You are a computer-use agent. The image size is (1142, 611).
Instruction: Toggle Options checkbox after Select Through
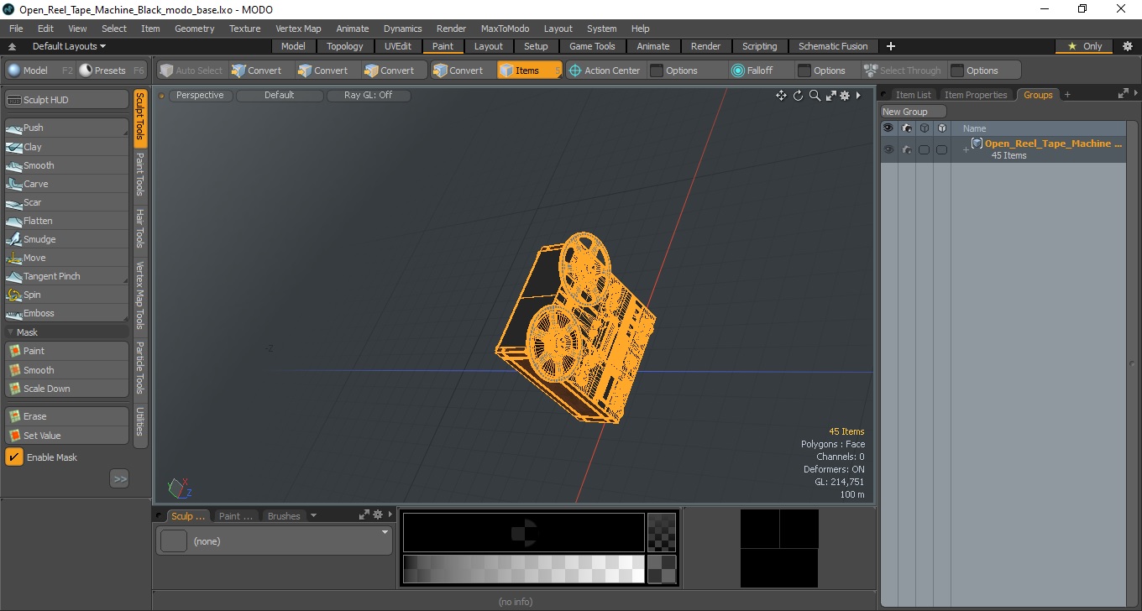957,70
